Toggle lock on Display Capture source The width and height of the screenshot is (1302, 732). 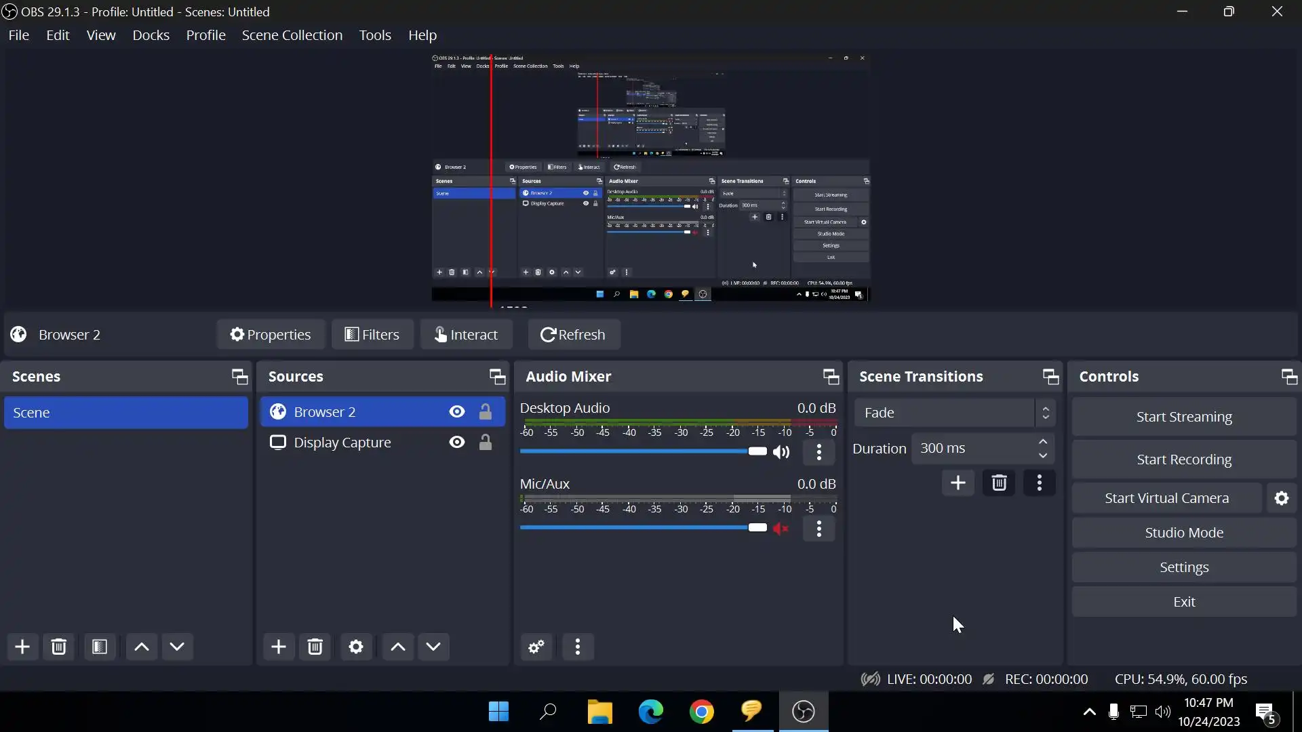[486, 443]
